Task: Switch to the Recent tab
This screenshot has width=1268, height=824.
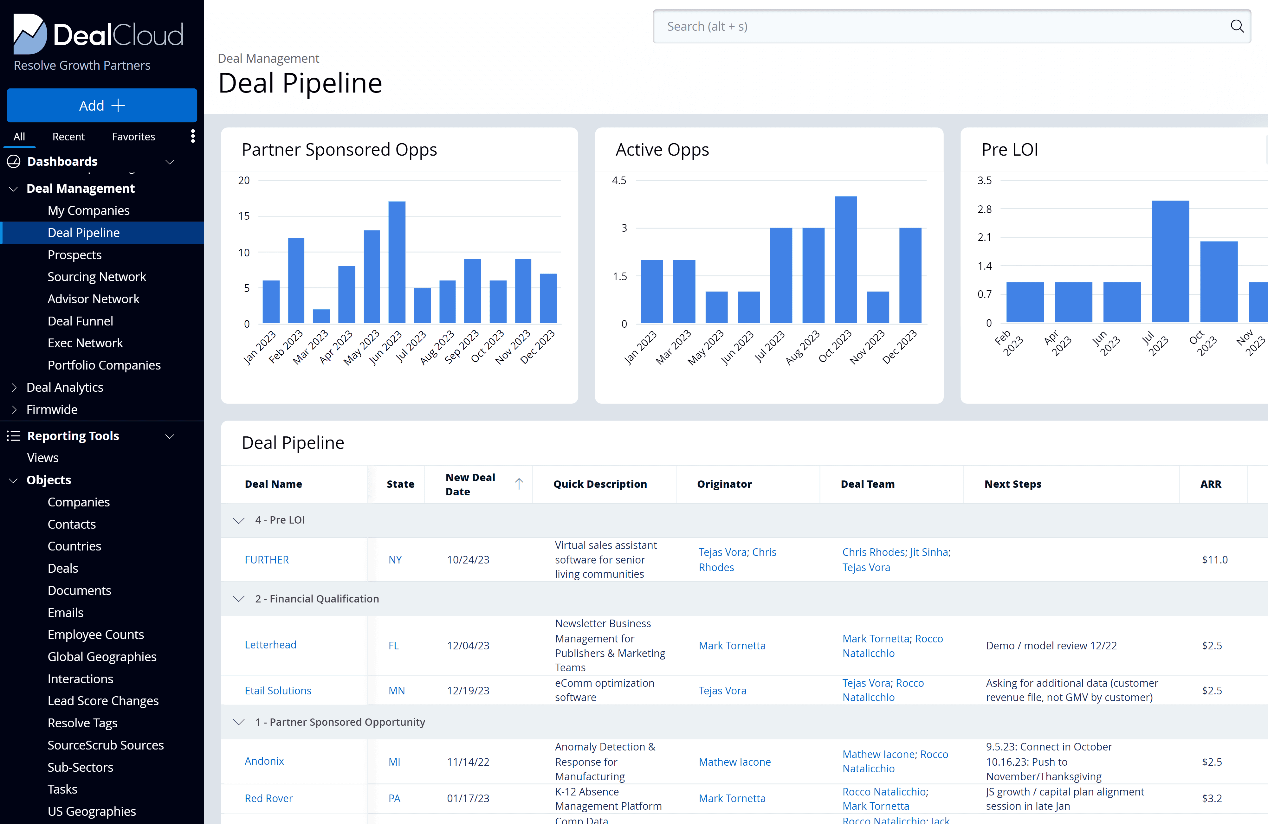Action: tap(68, 137)
